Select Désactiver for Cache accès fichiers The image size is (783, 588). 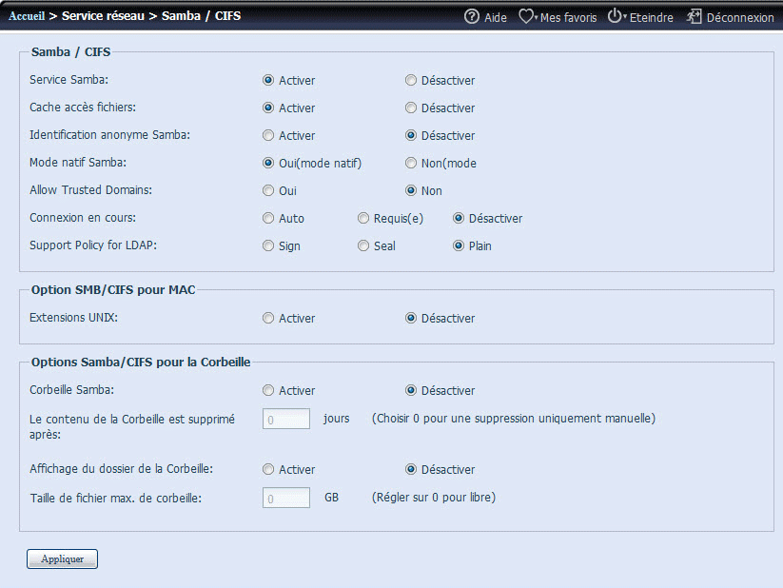[x=411, y=108]
